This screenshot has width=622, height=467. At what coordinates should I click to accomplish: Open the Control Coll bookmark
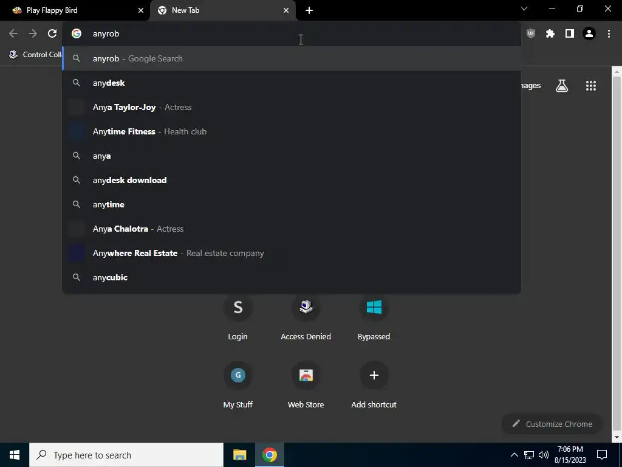pos(35,55)
